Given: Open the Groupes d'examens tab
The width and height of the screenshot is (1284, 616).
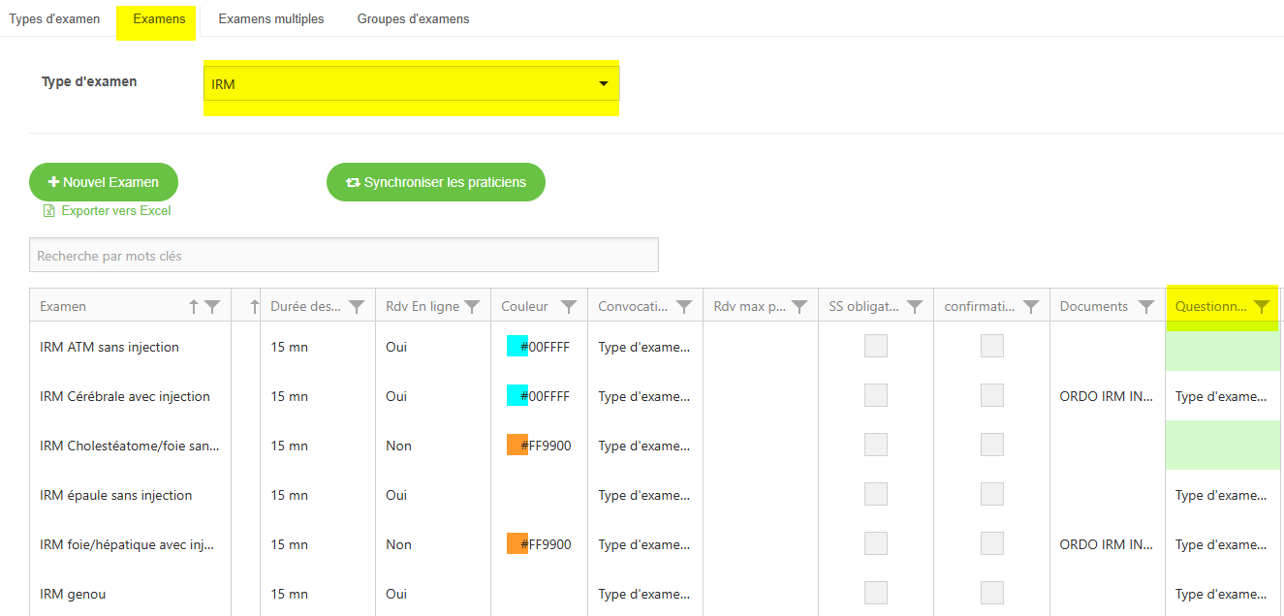Looking at the screenshot, I should coord(413,19).
